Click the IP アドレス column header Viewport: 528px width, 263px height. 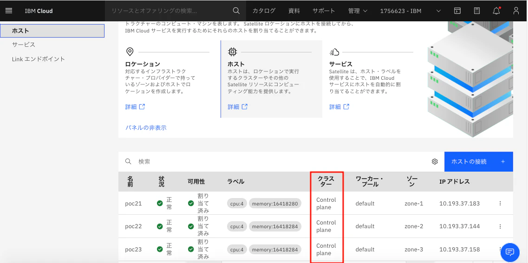click(454, 182)
